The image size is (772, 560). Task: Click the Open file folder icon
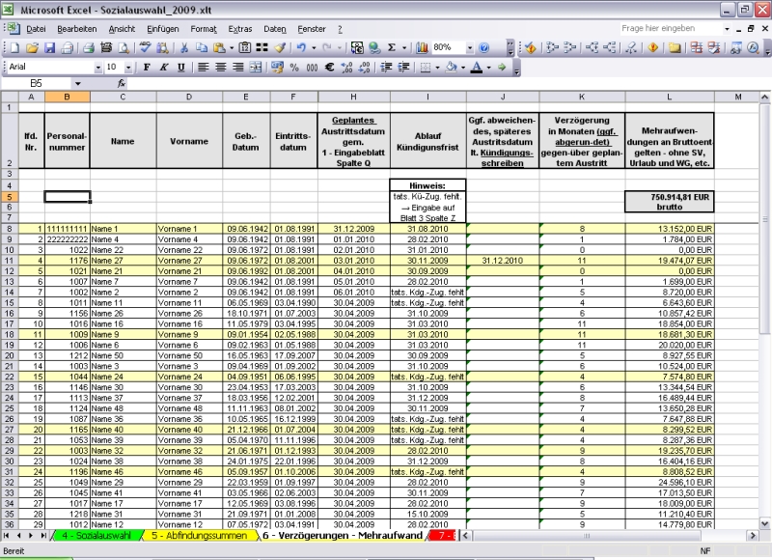pos(32,47)
